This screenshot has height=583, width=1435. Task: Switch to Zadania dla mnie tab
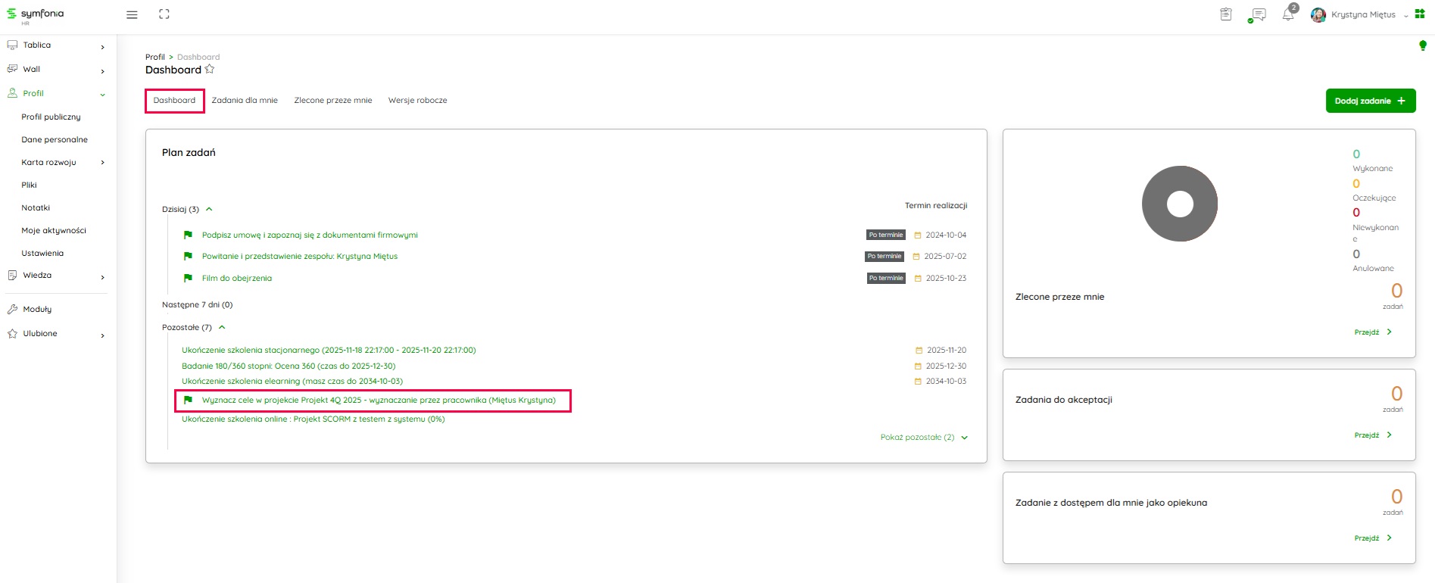tap(245, 100)
